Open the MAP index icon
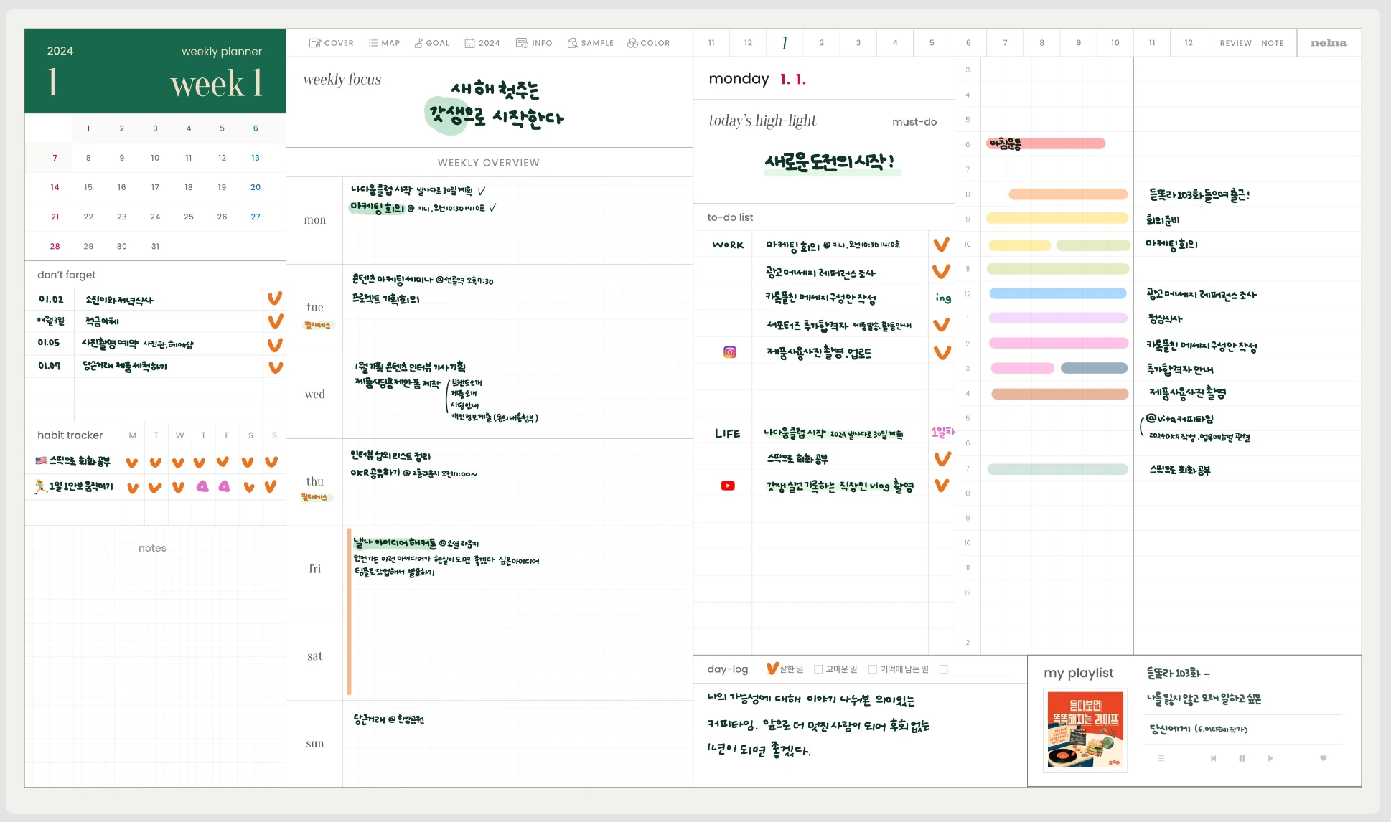The image size is (1391, 822). click(373, 43)
